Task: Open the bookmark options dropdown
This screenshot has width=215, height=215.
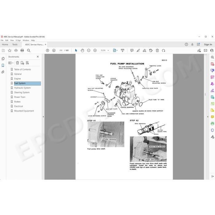Action: point(11,63)
